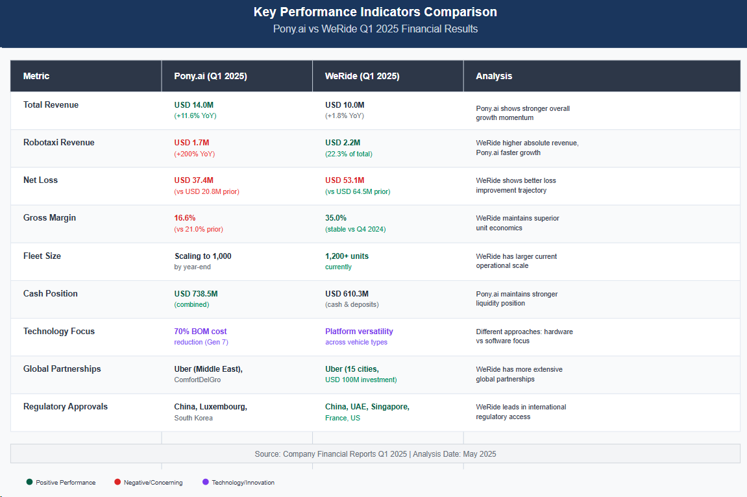Select the "Cash Position" row label
Image resolution: width=747 pixels, height=497 pixels.
click(x=51, y=293)
